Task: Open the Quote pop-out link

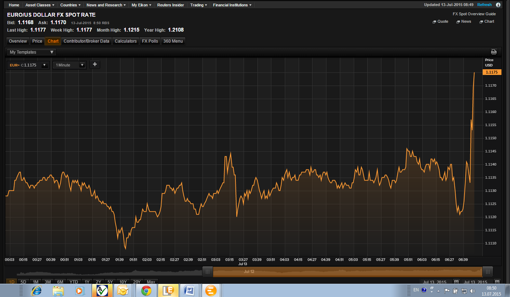Action: [440, 21]
